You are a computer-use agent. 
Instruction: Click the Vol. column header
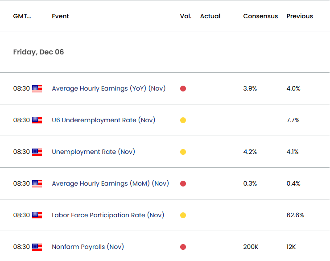[x=186, y=16]
